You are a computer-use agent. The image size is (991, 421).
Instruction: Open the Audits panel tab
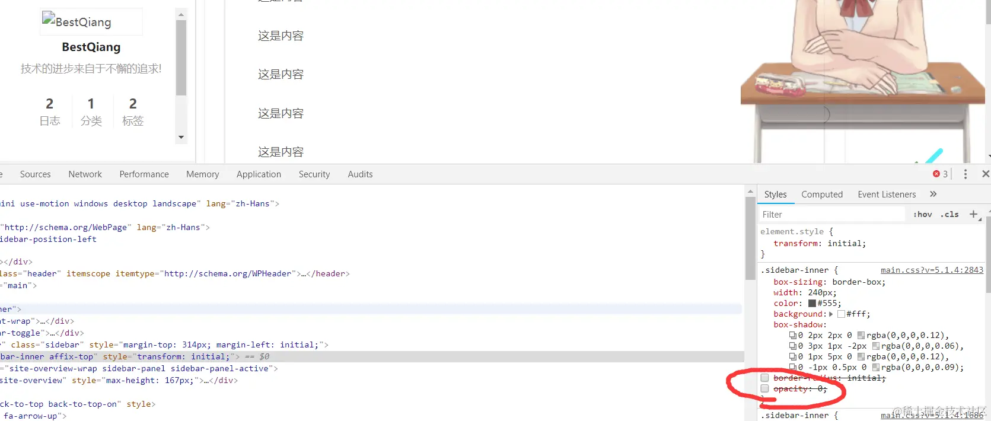click(360, 174)
